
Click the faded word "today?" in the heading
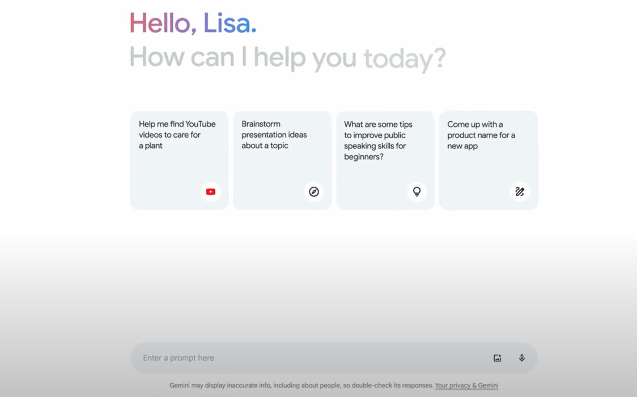pyautogui.click(x=404, y=58)
